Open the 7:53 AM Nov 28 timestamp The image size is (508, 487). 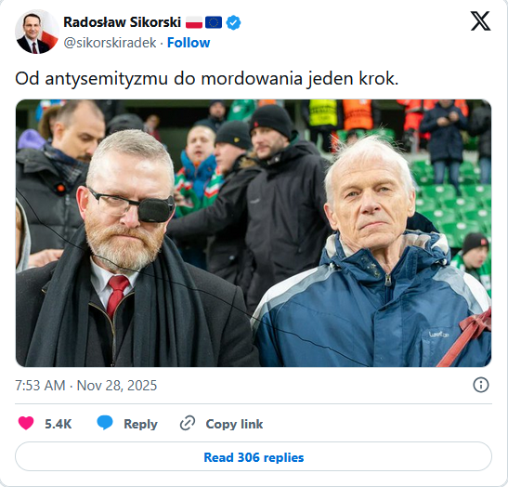tap(85, 386)
